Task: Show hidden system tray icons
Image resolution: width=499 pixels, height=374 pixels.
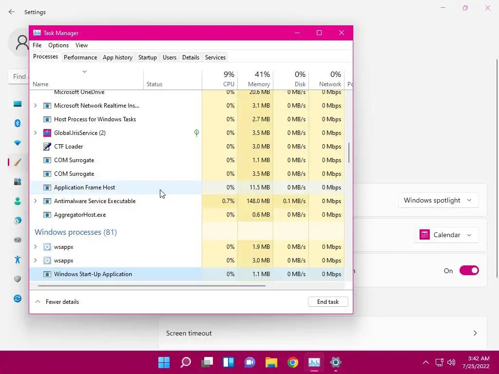Action: coord(426,362)
